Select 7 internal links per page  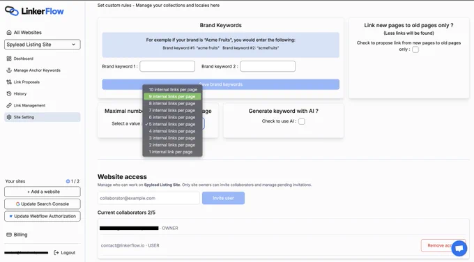point(172,110)
